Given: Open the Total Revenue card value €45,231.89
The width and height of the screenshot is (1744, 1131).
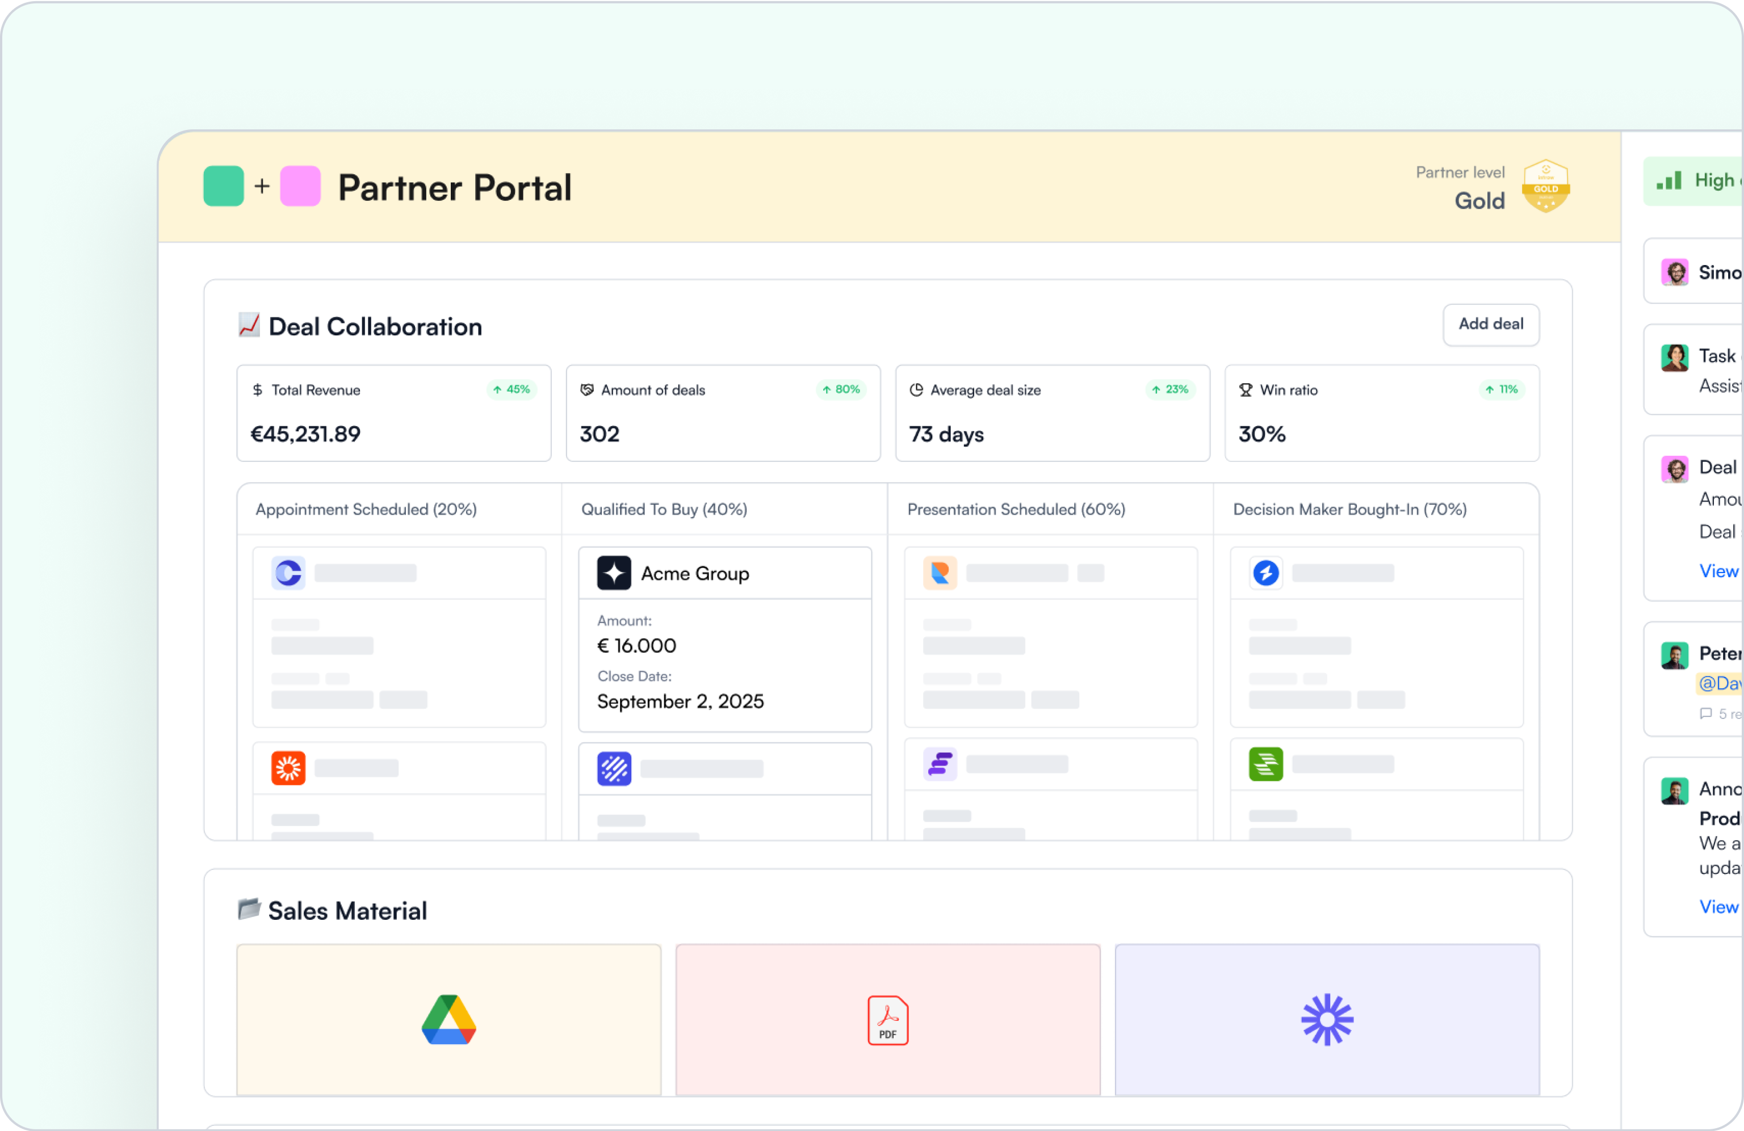Looking at the screenshot, I should click(x=305, y=434).
